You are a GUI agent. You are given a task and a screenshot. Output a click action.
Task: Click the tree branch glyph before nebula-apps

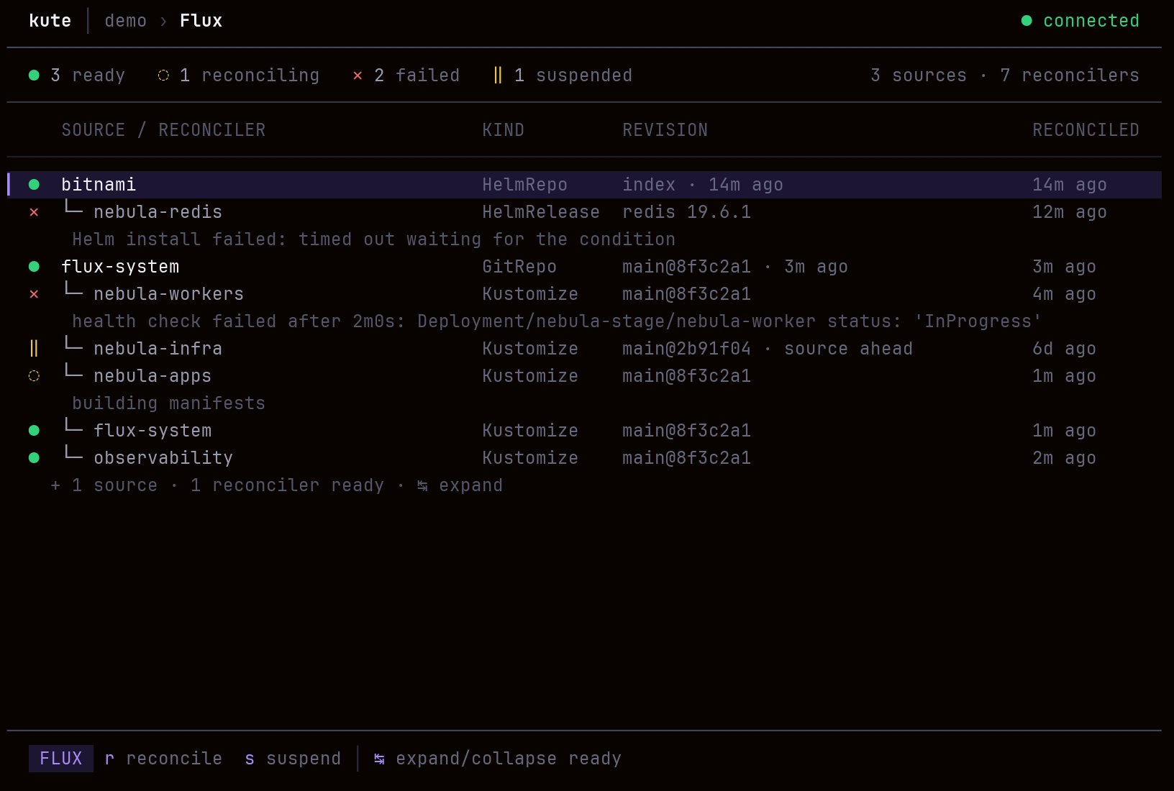click(73, 371)
